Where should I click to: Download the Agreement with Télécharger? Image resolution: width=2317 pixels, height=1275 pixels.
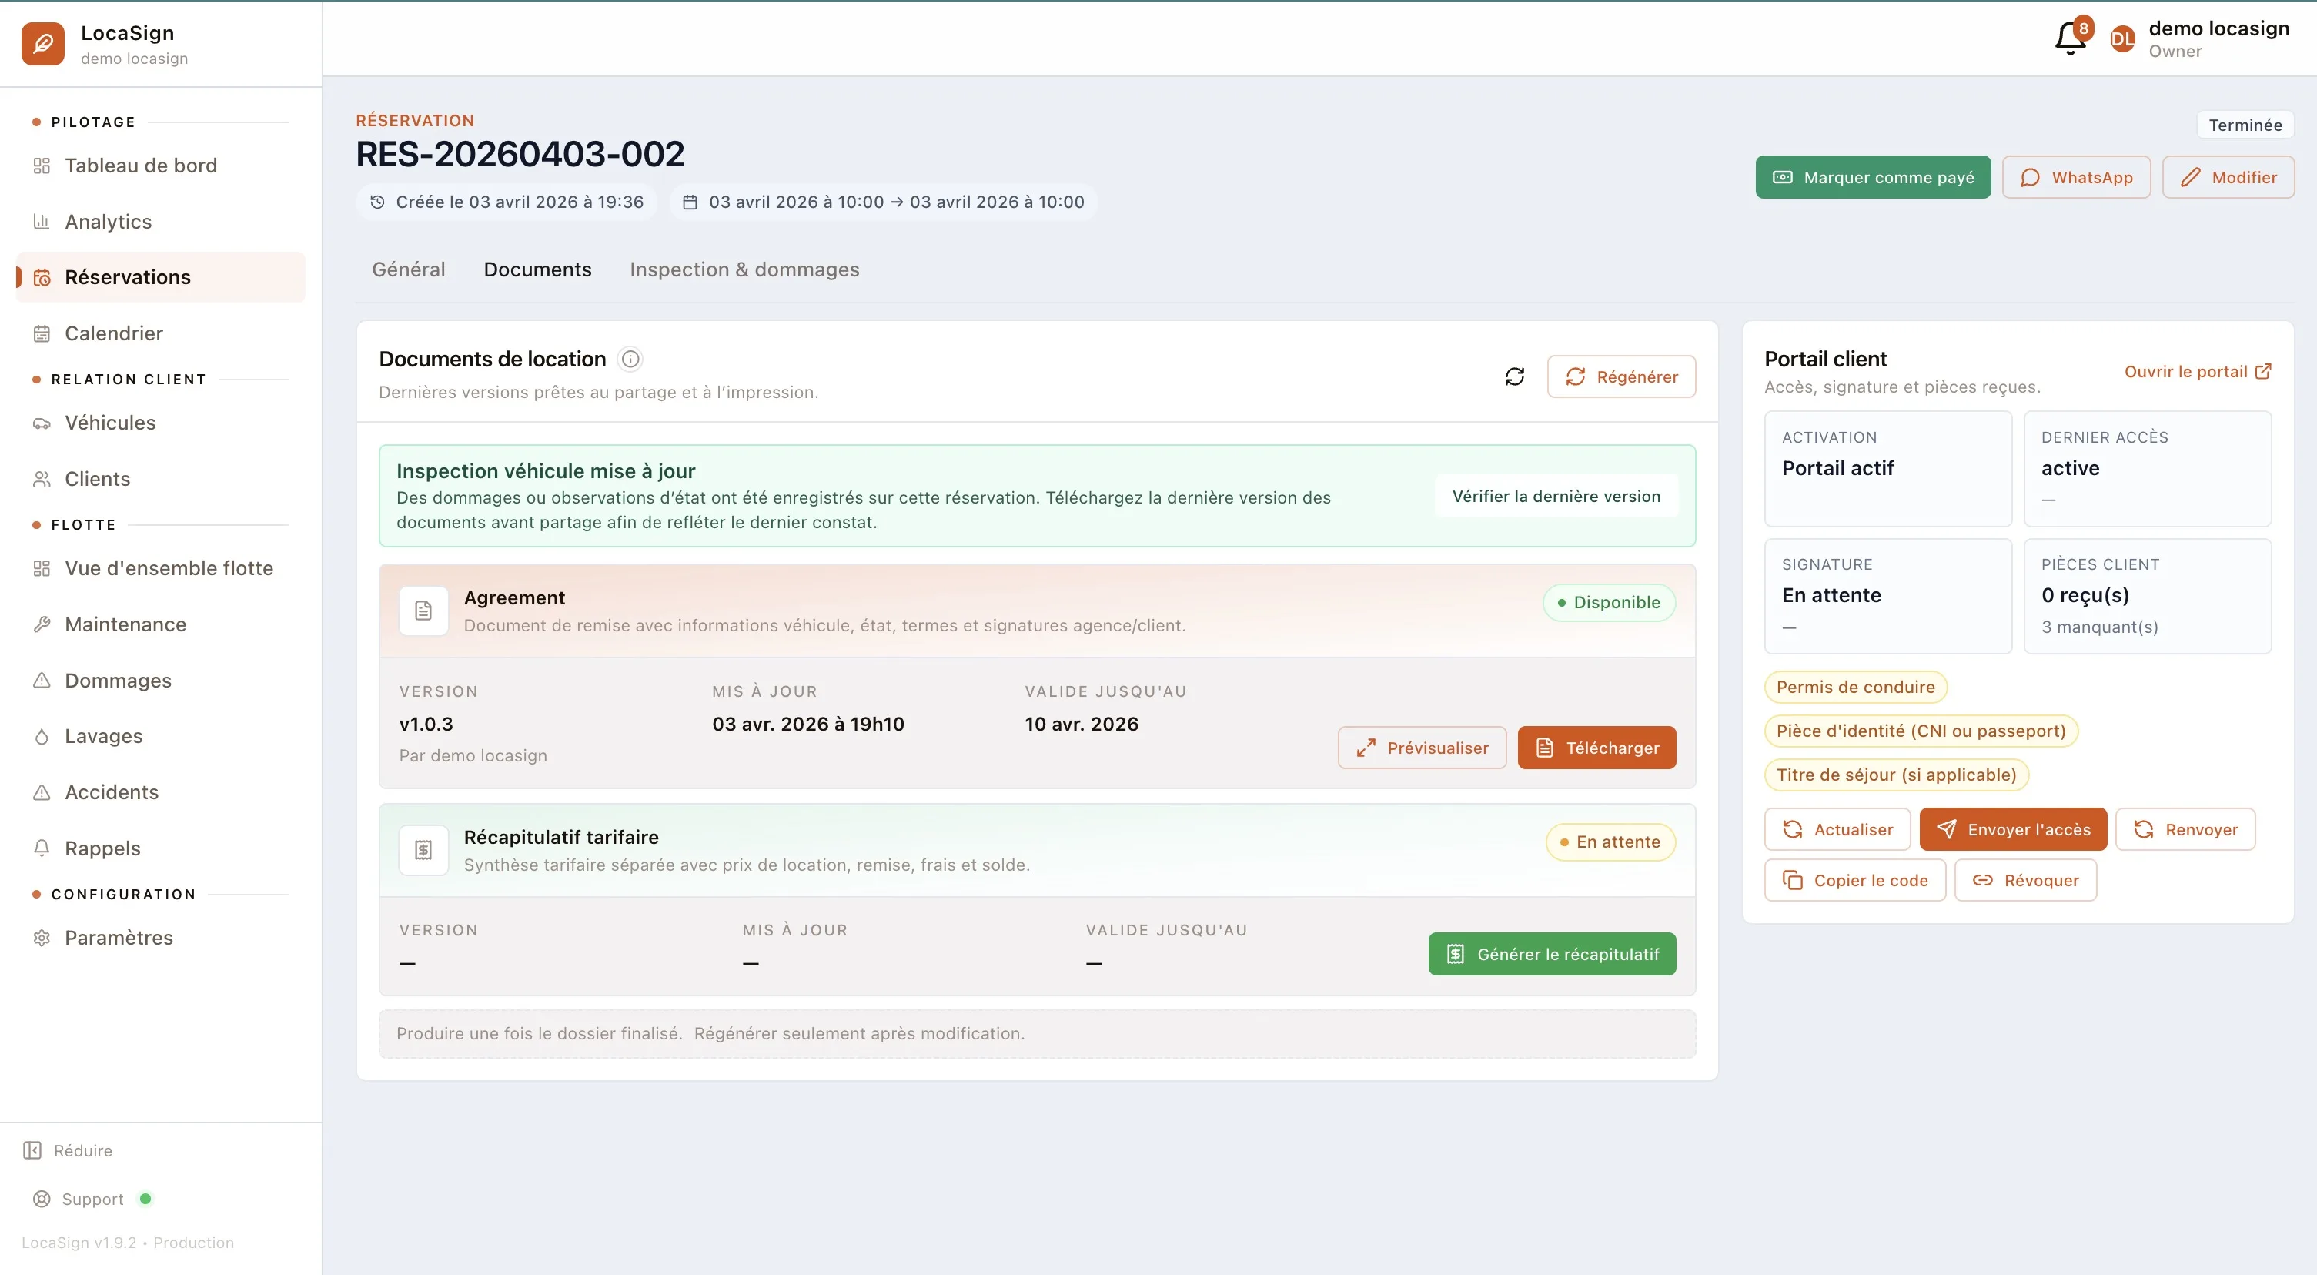1596,748
